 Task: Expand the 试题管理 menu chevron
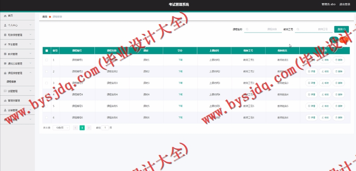(x=30, y=91)
